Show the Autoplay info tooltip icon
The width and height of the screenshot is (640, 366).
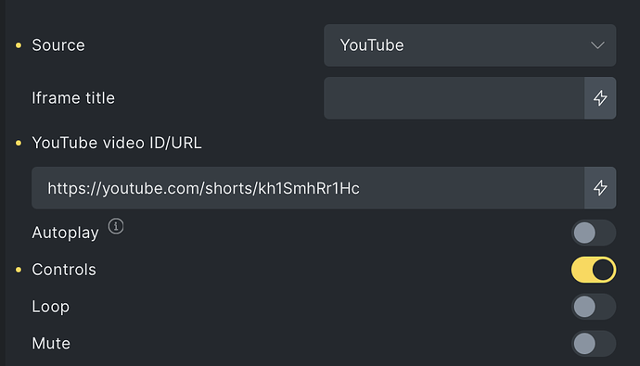(116, 226)
